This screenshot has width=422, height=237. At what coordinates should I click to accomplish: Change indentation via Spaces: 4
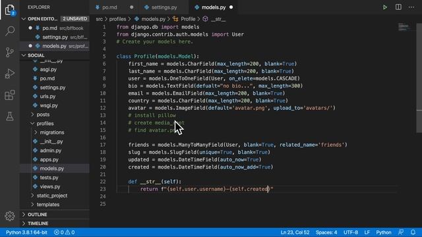tap(326, 232)
